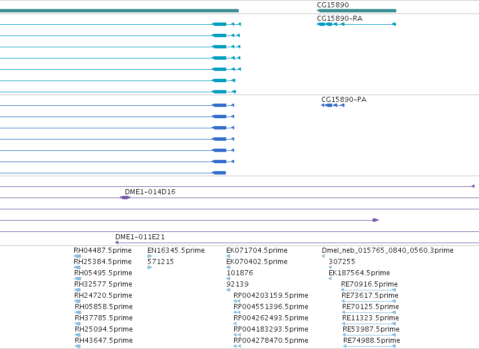Image resolution: width=479 pixels, height=349 pixels.
Task: Select the RE70125.5prime EST label
Action: 370,307
